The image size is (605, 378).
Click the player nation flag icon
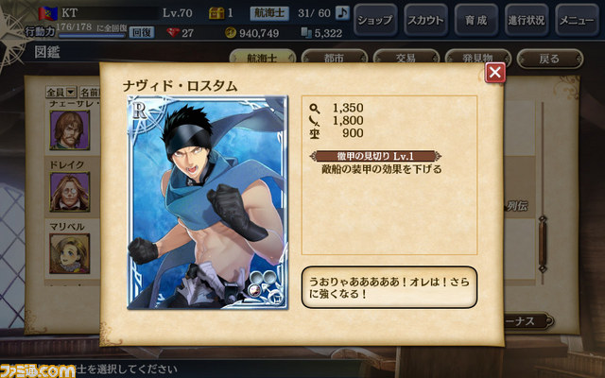[x=48, y=13]
